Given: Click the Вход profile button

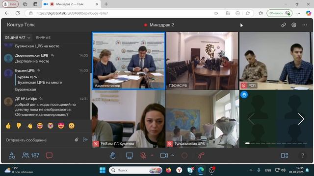Looking at the screenshot, I should [10, 4].
